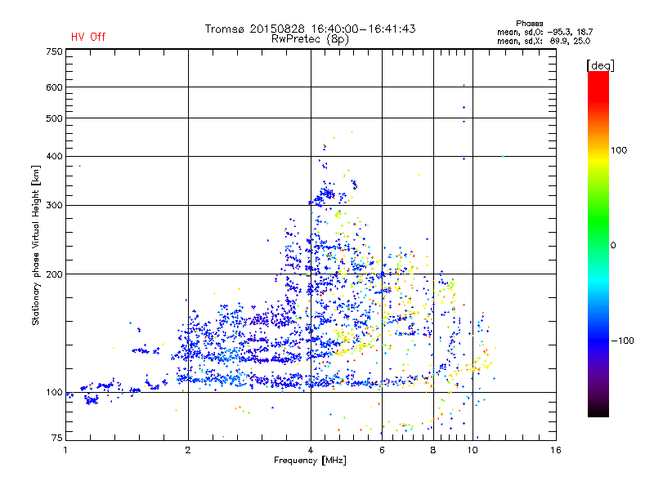Screen dimensions: 654x490
Task: Click the 'Stationary phase Virtual Height [km]' label
Action: coord(36,246)
